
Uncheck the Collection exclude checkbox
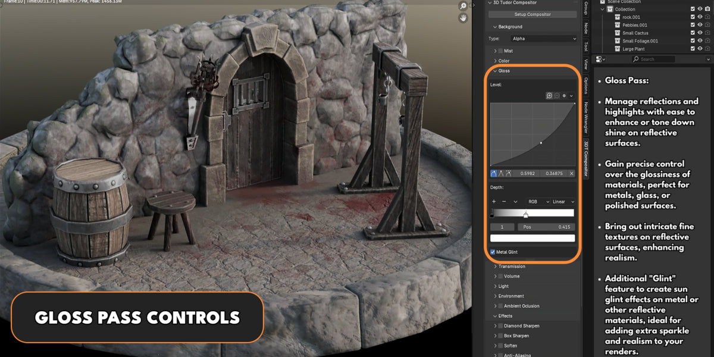coord(693,10)
